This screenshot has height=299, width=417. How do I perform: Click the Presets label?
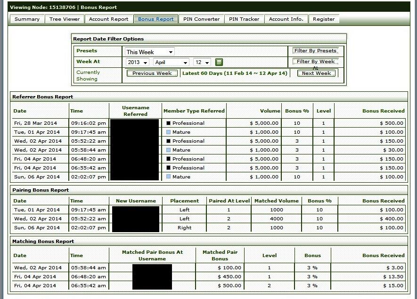pyautogui.click(x=87, y=51)
